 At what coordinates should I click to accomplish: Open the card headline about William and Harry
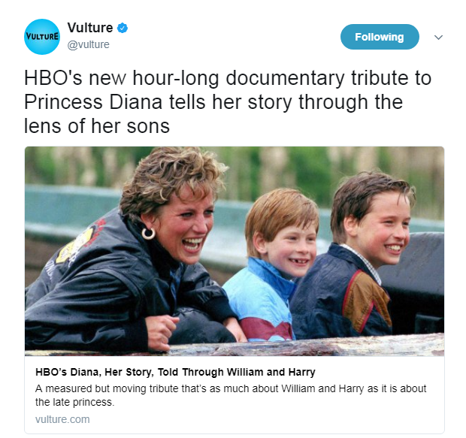click(175, 372)
